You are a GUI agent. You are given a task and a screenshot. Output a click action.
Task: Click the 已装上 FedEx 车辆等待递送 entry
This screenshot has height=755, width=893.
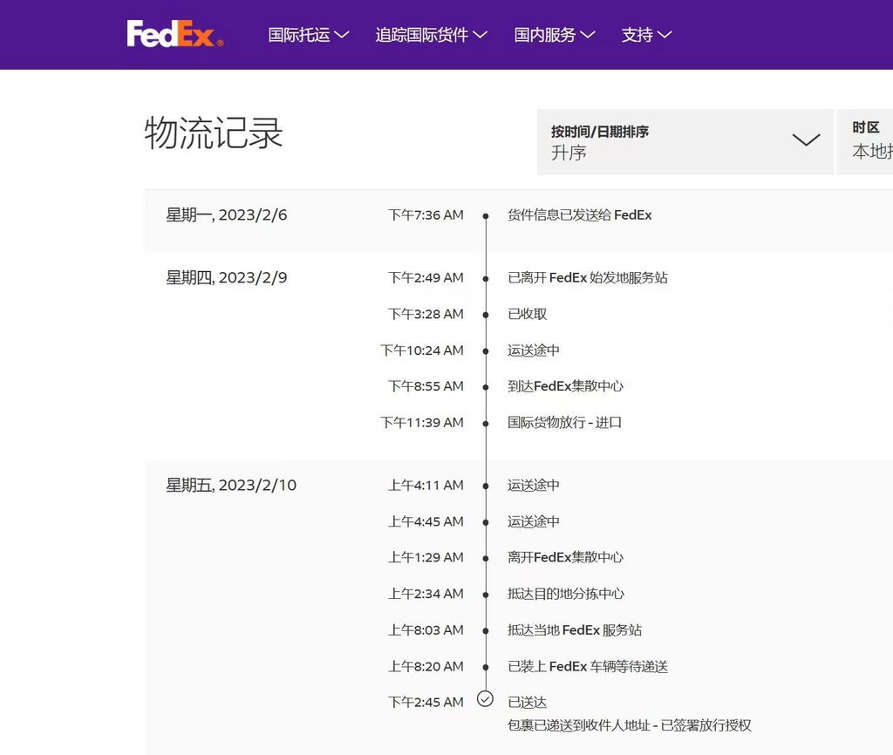point(587,666)
